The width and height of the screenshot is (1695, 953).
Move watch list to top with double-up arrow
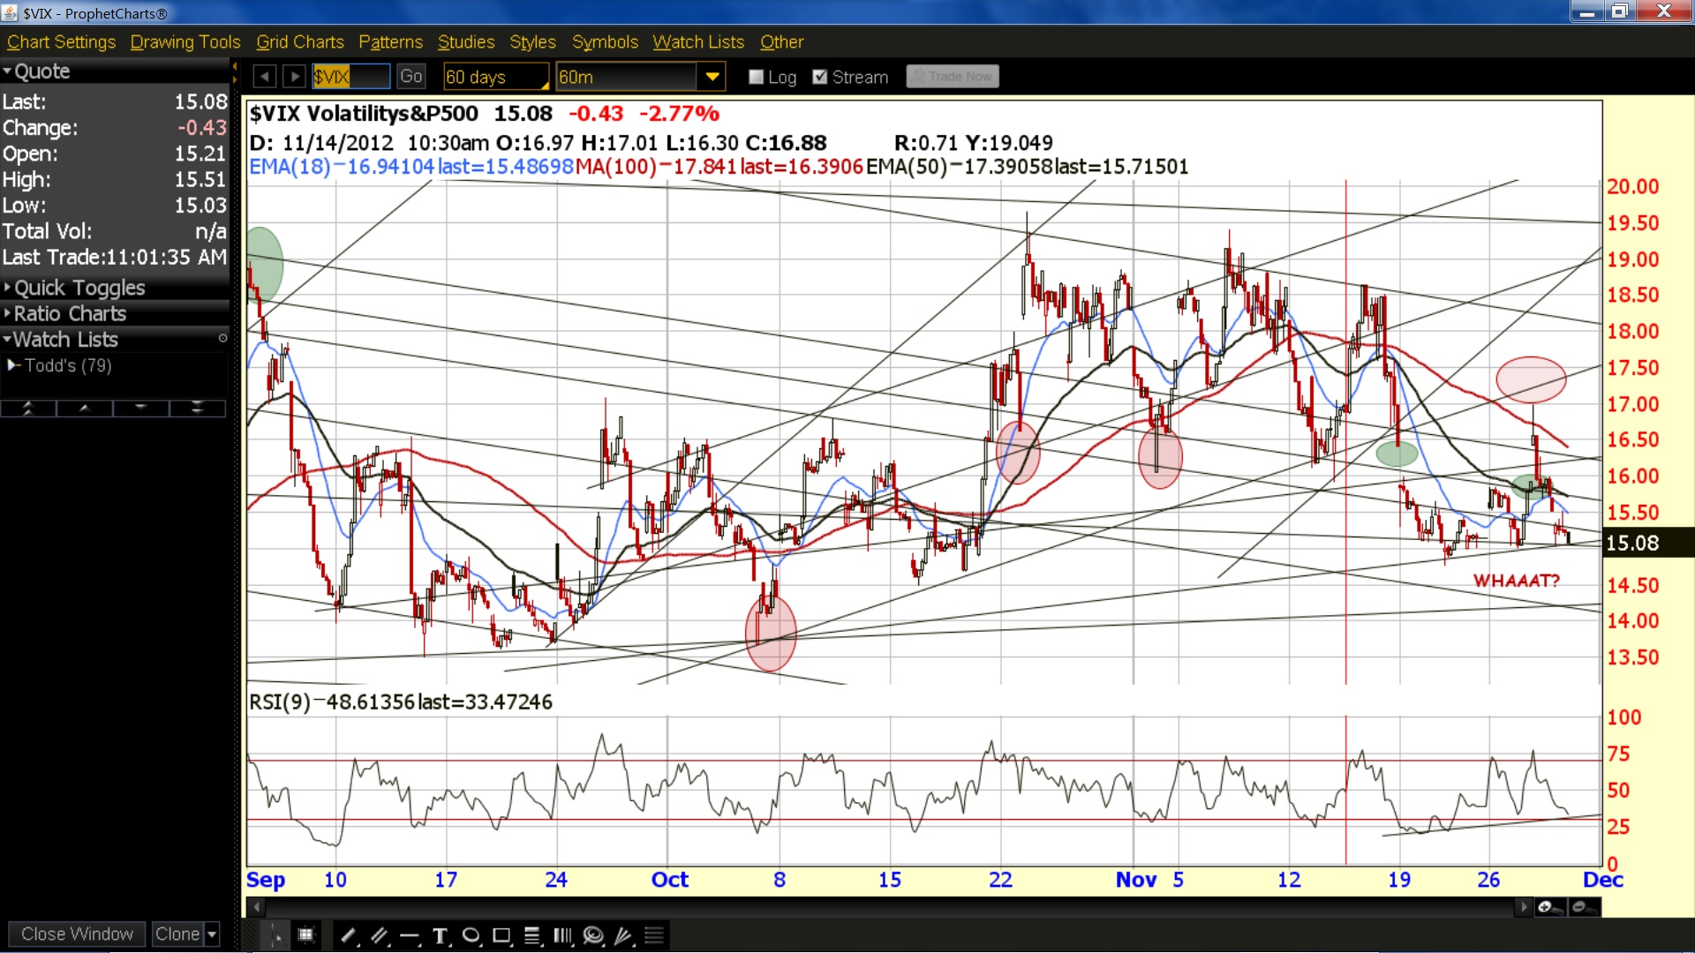coord(28,408)
